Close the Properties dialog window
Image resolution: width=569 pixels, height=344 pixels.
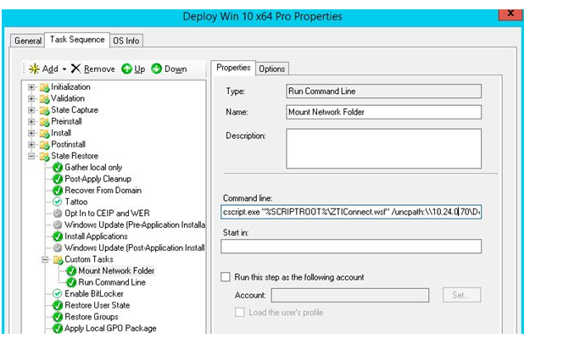[510, 14]
